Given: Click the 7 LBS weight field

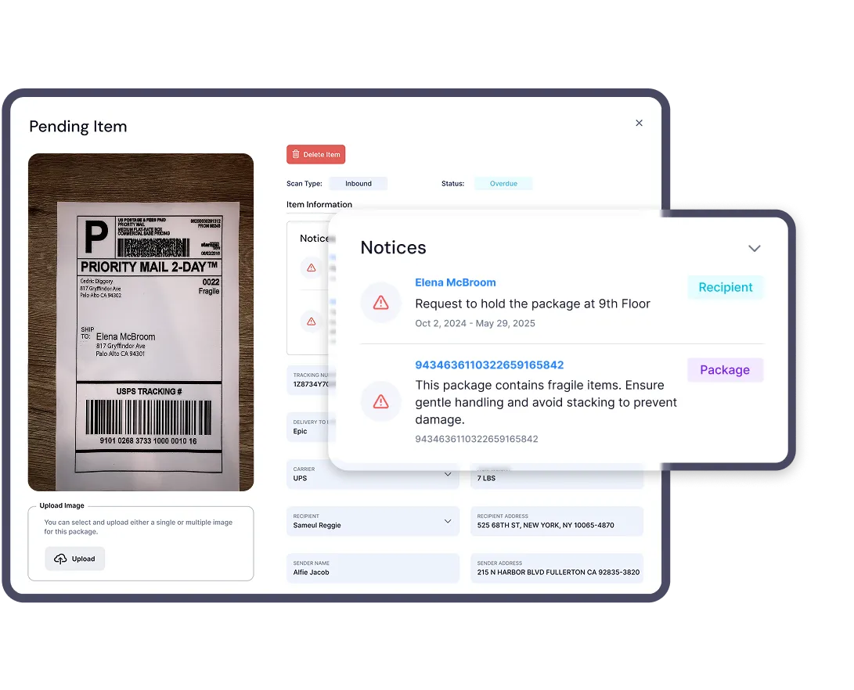Looking at the screenshot, I should [x=557, y=476].
